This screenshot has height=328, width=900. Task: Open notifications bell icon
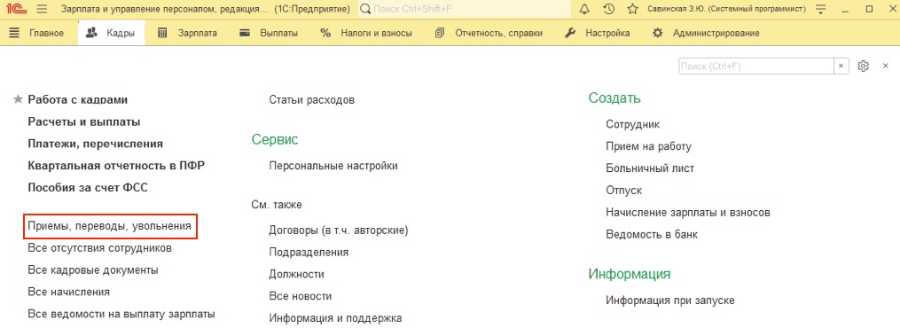tap(584, 9)
